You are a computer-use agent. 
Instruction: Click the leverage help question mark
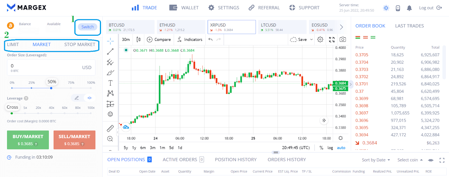click(x=26, y=98)
